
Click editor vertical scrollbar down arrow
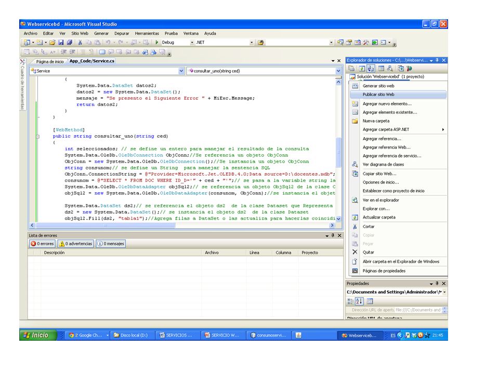pos(338,219)
